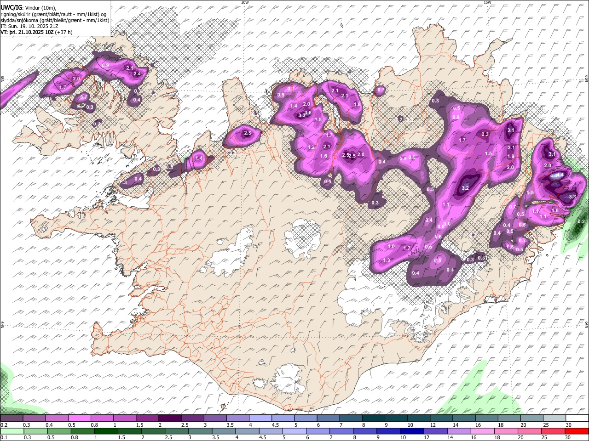Select the 3.2 value in the dark purple core
The height and width of the screenshot is (441, 589).
pyautogui.click(x=465, y=188)
